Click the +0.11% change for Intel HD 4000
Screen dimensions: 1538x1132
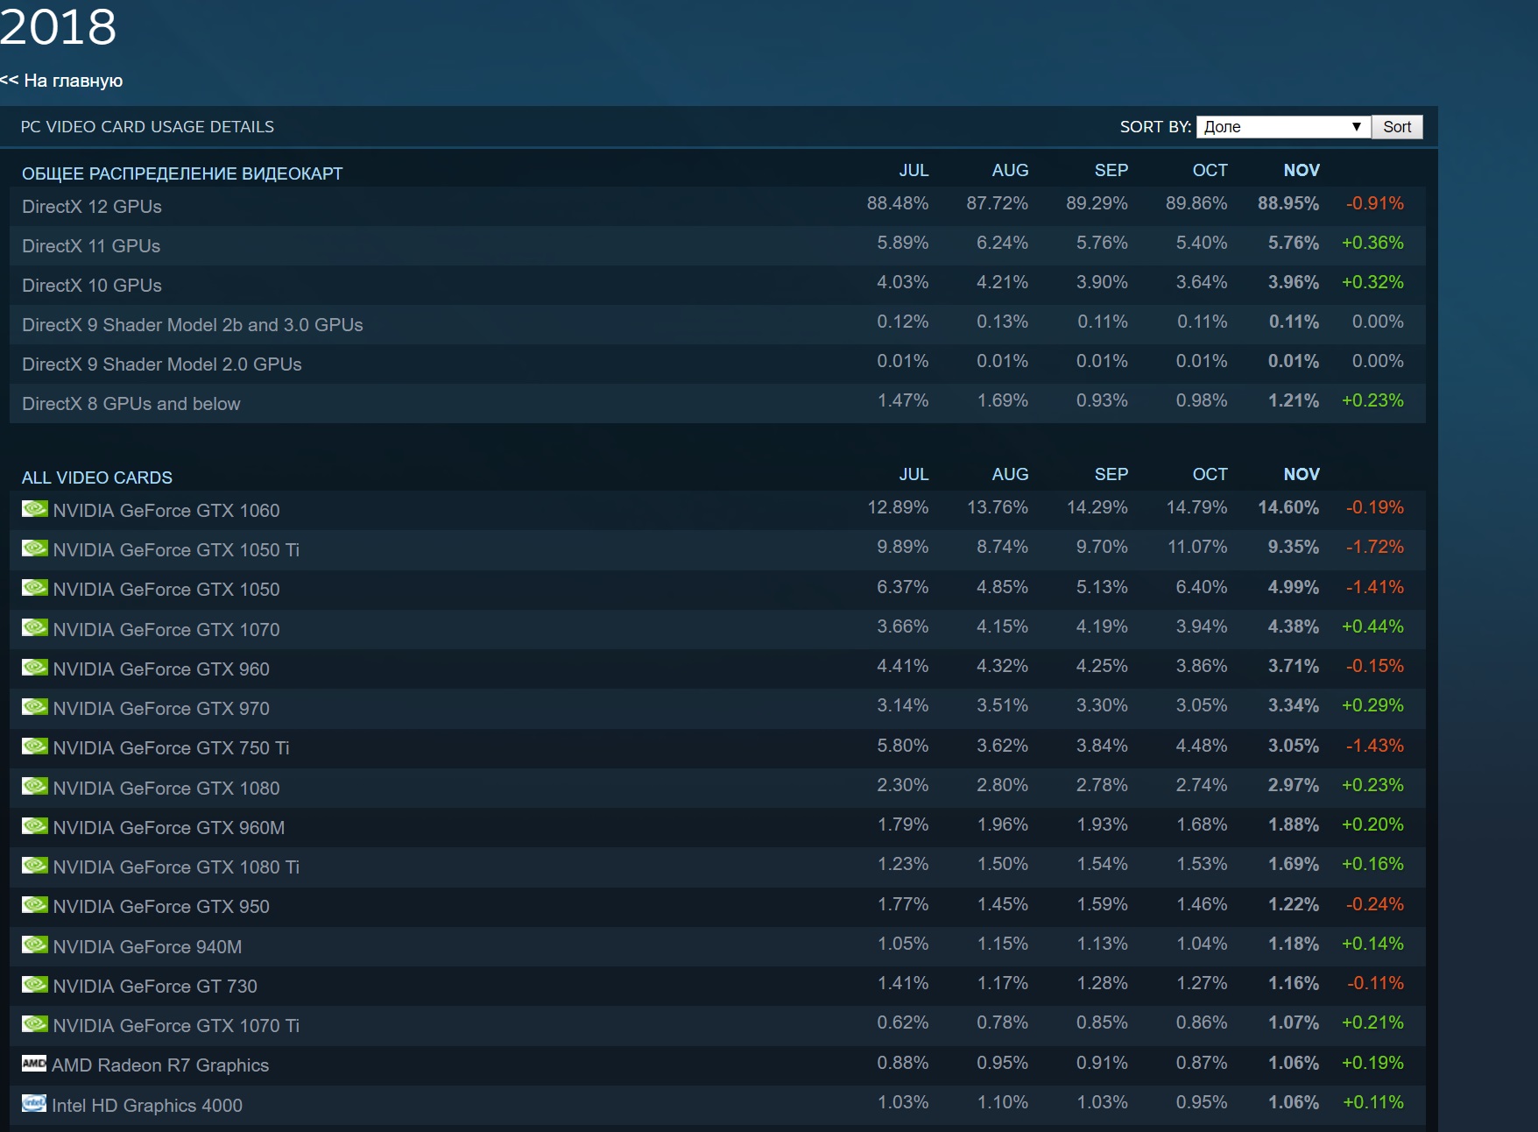click(1373, 1102)
